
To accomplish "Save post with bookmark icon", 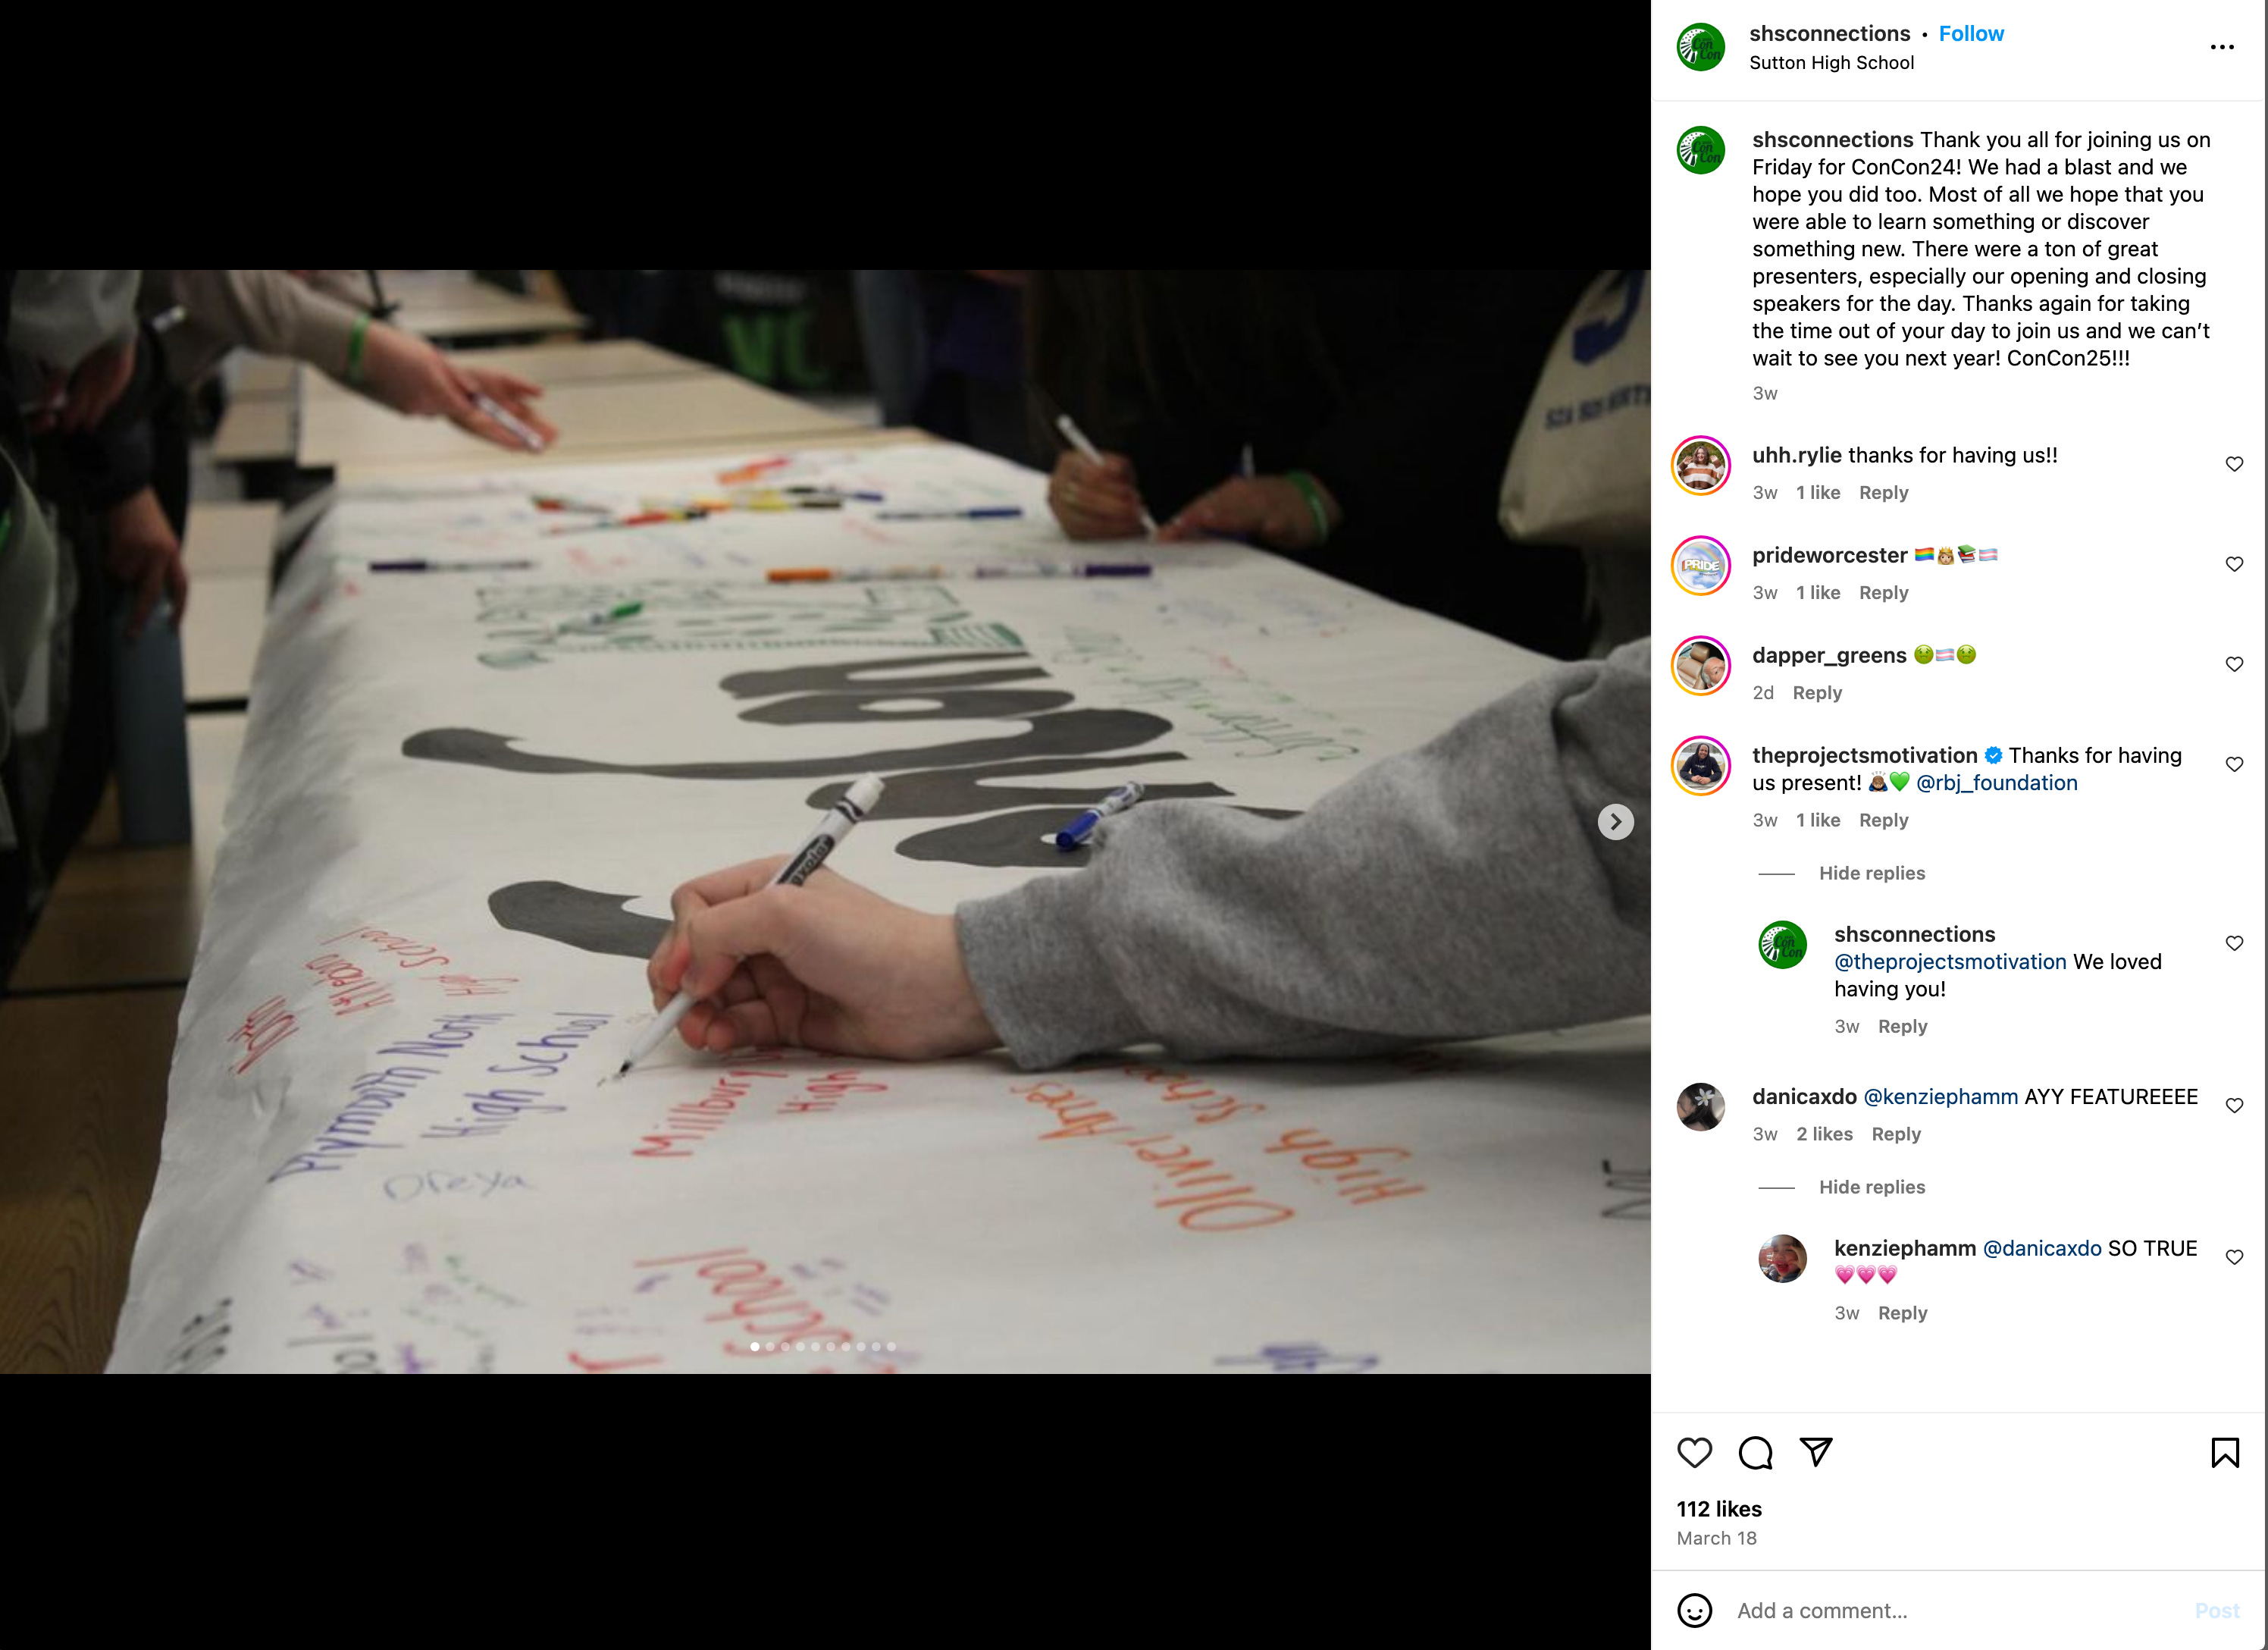I will click(x=2225, y=1452).
